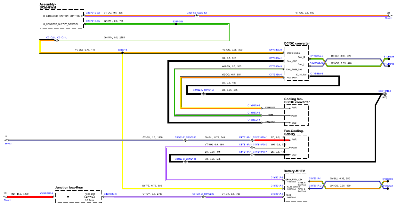Click splice label S2BP01B
This screenshot has height=206, width=397.
point(178,21)
